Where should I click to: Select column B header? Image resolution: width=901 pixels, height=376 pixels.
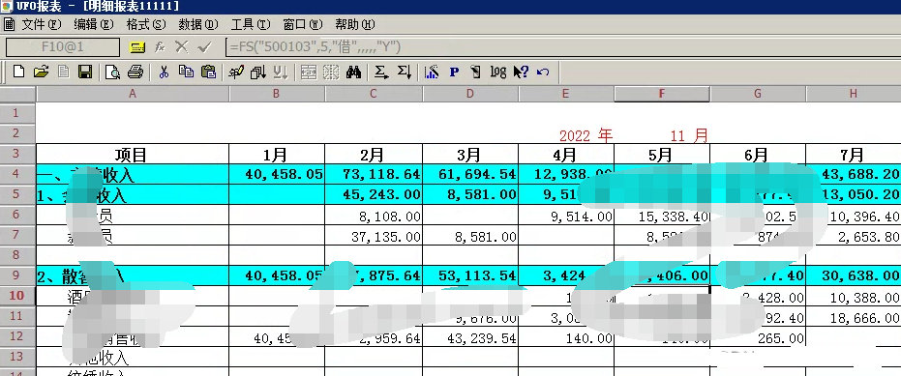click(277, 94)
